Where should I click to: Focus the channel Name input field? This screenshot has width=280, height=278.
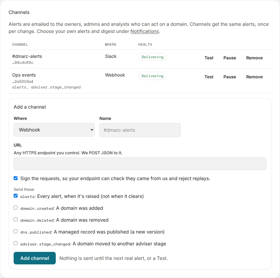pyautogui.click(x=140, y=130)
